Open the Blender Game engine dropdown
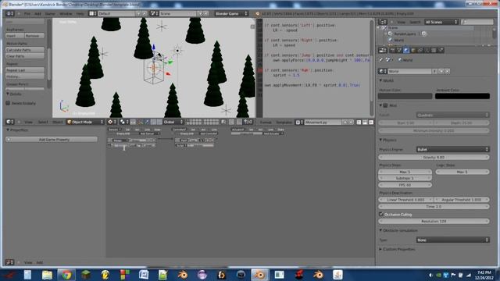Viewport: 500px width, 281px height. click(231, 14)
